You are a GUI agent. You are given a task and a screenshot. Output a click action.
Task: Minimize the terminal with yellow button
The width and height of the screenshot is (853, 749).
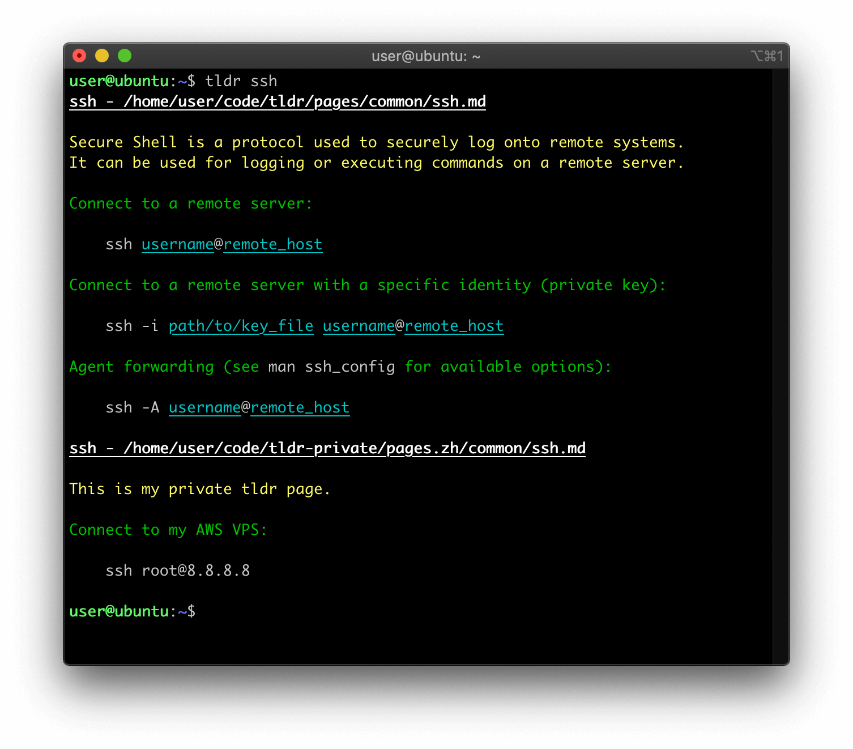(102, 56)
